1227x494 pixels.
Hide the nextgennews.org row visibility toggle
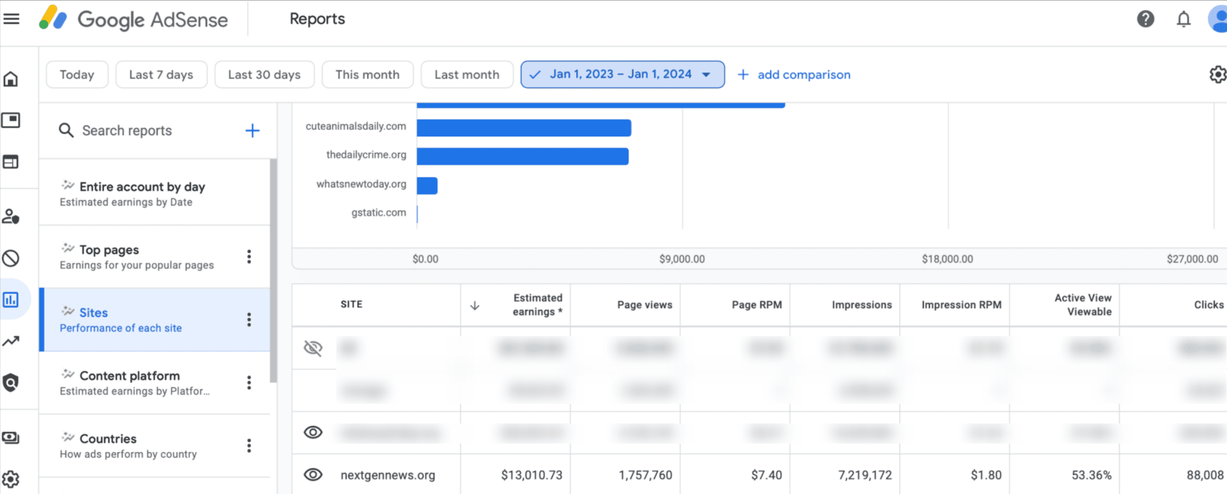coord(313,474)
